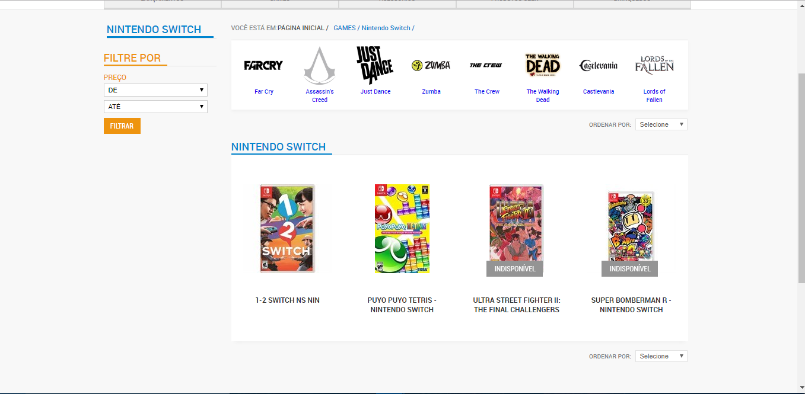Viewport: 805px width, 394px height.
Task: Click the Just Dance logo
Action: 375,65
